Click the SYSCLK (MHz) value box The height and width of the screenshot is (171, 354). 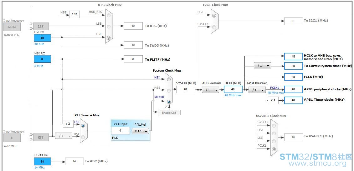pos(185,89)
